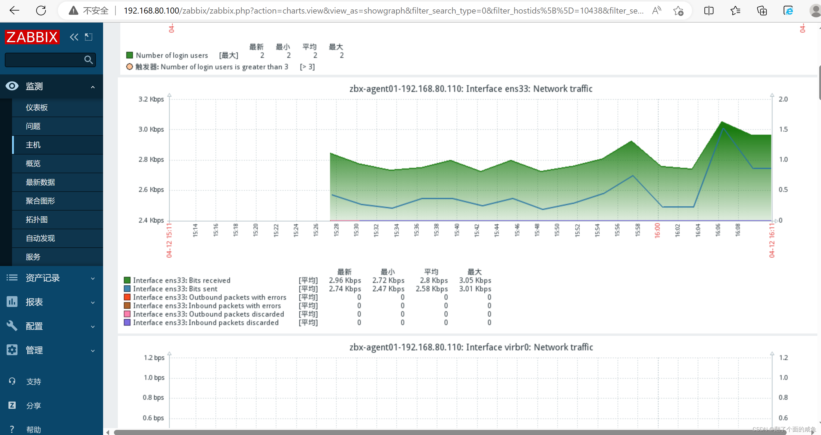Click the browser back arrow

(x=14, y=11)
